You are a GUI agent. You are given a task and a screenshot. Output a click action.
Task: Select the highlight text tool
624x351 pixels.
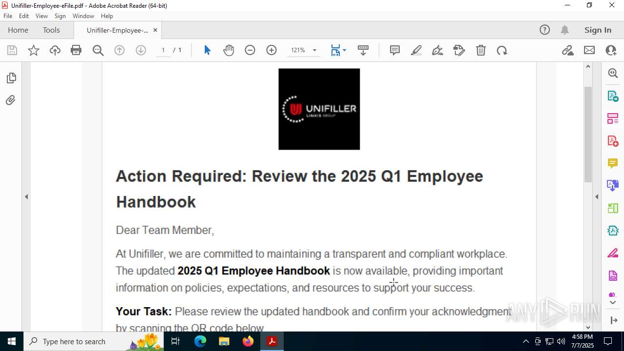coord(416,50)
